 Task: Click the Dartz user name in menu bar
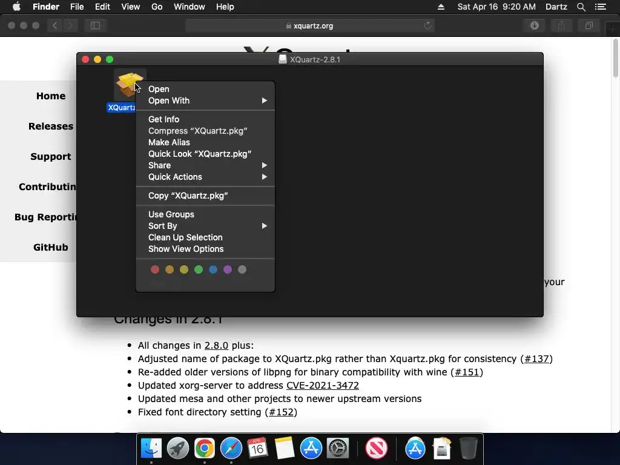[556, 7]
